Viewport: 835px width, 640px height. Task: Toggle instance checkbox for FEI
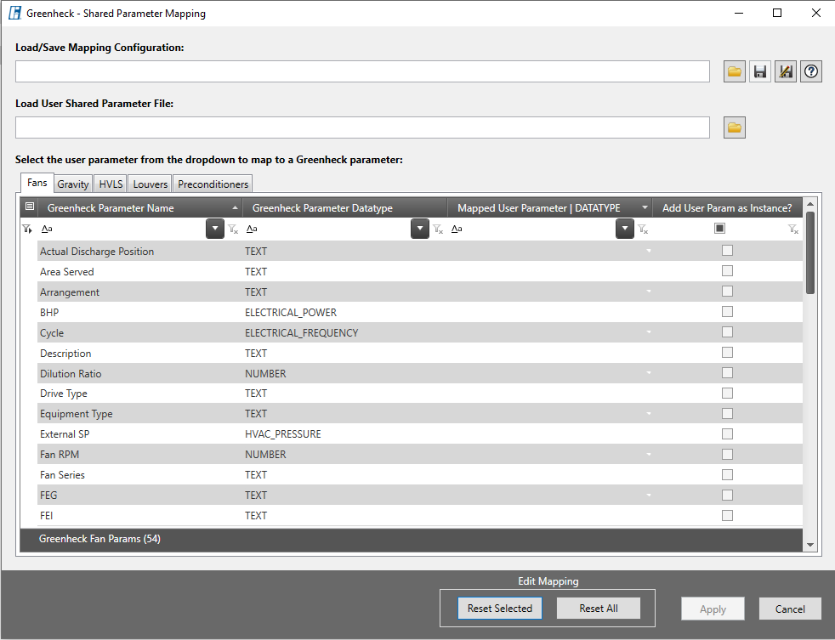727,515
